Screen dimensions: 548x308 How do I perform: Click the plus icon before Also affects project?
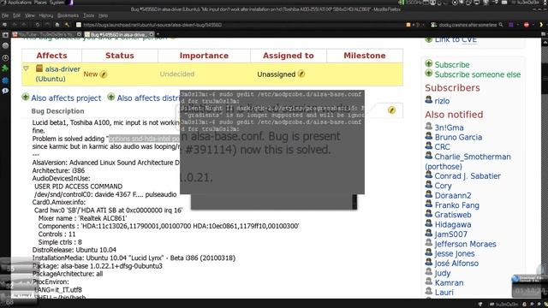pos(25,97)
